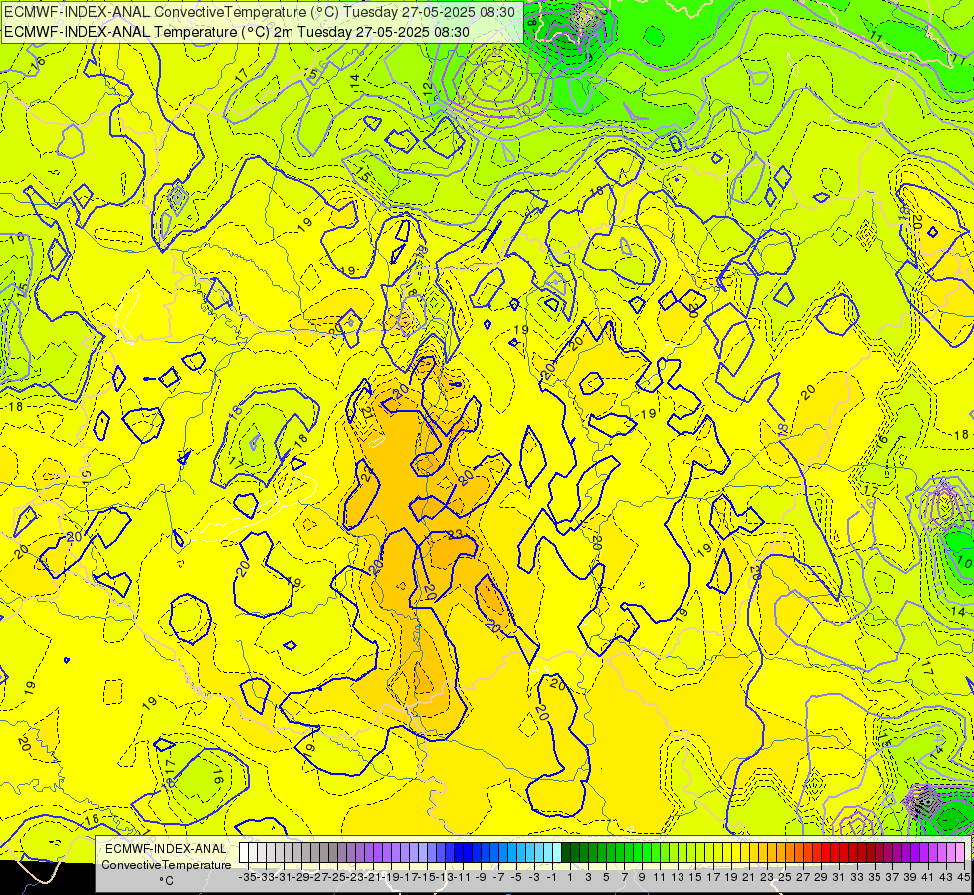974x895 pixels.
Task: Click the -29 value on the legend scale
Action: 301,877
